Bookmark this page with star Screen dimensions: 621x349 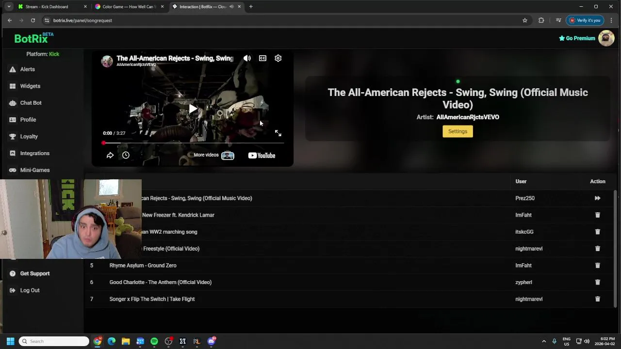tap(524, 20)
